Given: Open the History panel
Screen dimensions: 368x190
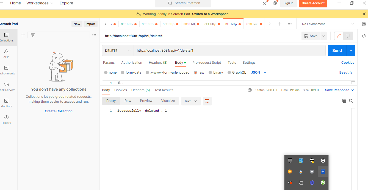Looking at the screenshot, I should tap(6, 119).
